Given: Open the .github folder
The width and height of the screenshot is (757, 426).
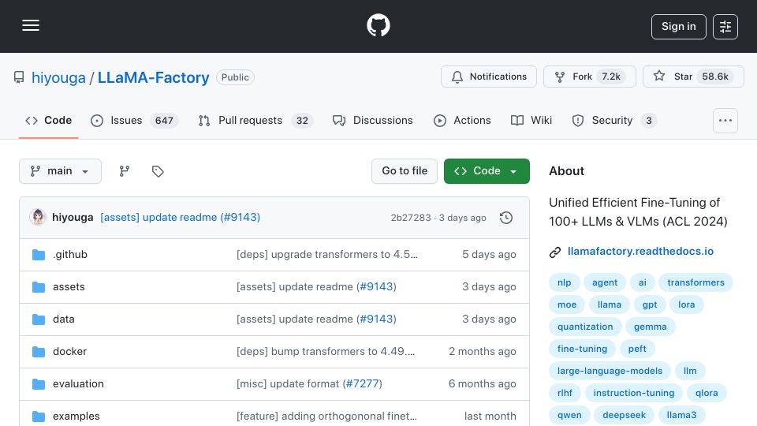Looking at the screenshot, I should (70, 255).
